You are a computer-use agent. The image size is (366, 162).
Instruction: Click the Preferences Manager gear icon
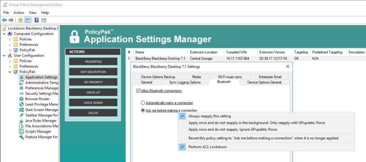click(x=21, y=88)
